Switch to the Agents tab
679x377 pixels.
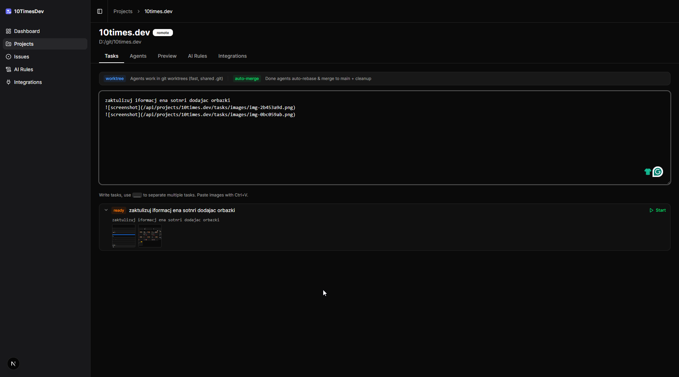pos(138,56)
